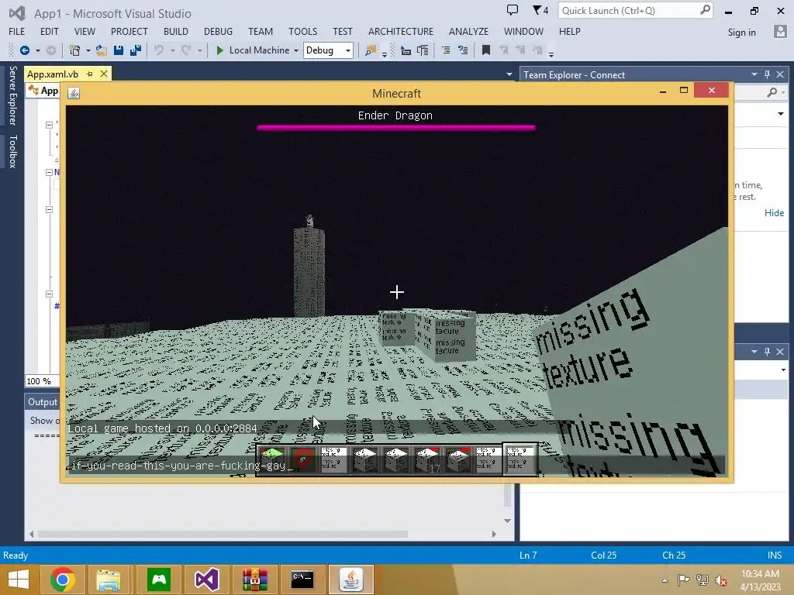Click the increase indent icon
The width and height of the screenshot is (794, 595).
(x=423, y=50)
